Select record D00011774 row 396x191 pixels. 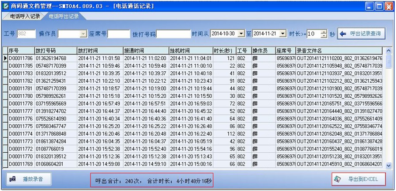point(20,134)
